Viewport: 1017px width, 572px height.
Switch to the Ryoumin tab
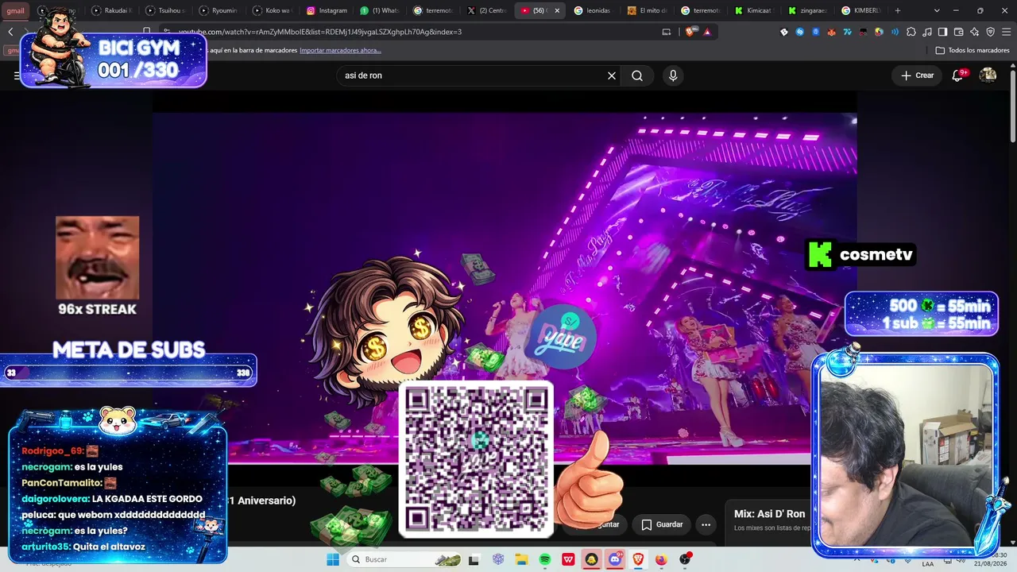[218, 10]
